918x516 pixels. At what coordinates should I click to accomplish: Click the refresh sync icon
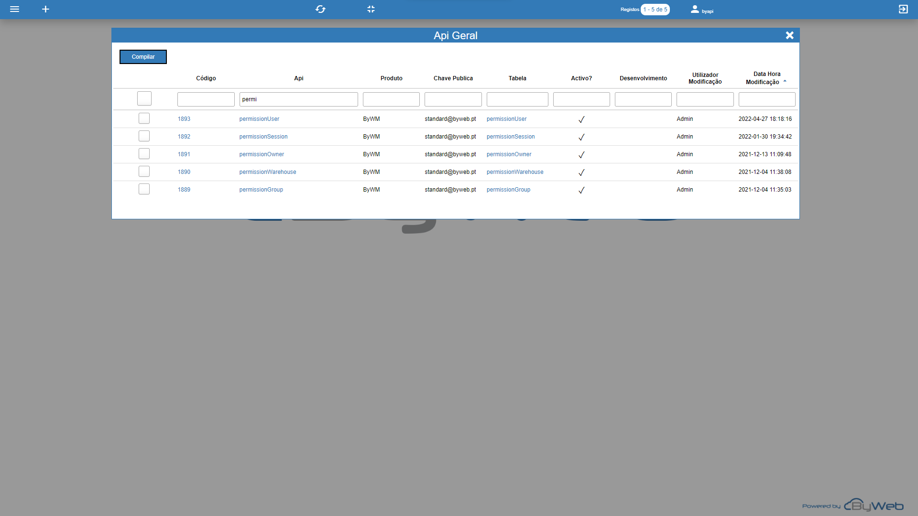coord(320,9)
